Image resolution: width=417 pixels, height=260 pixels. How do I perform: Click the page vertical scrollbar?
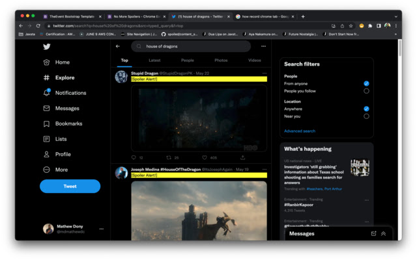pos(399,47)
